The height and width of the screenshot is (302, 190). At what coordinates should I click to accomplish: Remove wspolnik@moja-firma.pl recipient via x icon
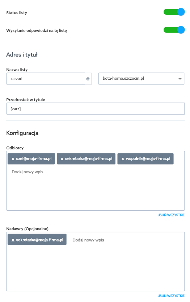[x=123, y=159]
